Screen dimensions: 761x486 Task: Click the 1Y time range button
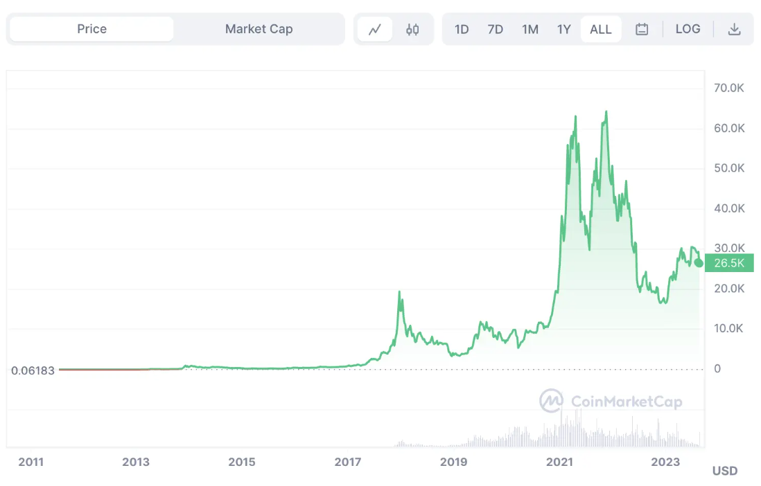pos(564,28)
